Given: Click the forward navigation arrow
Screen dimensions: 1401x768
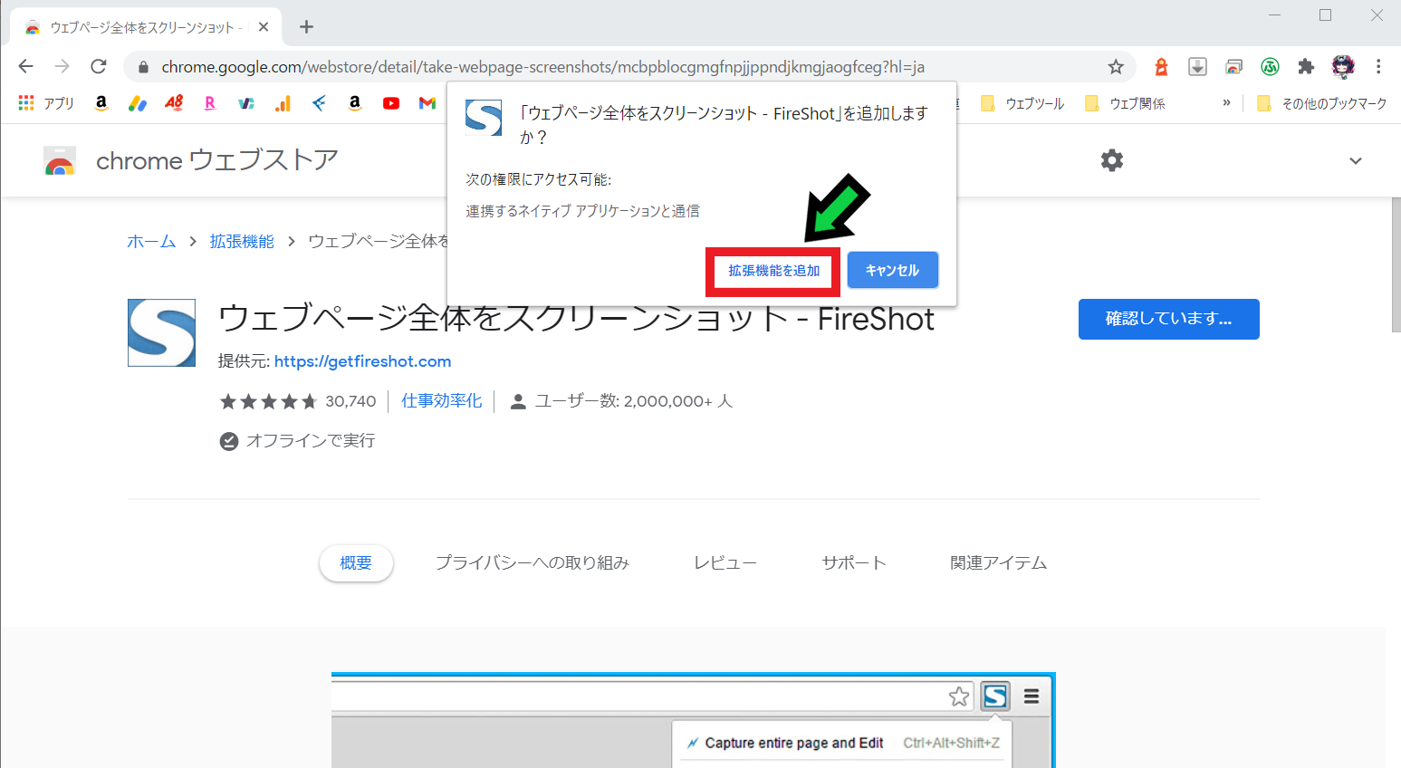Looking at the screenshot, I should tap(62, 66).
